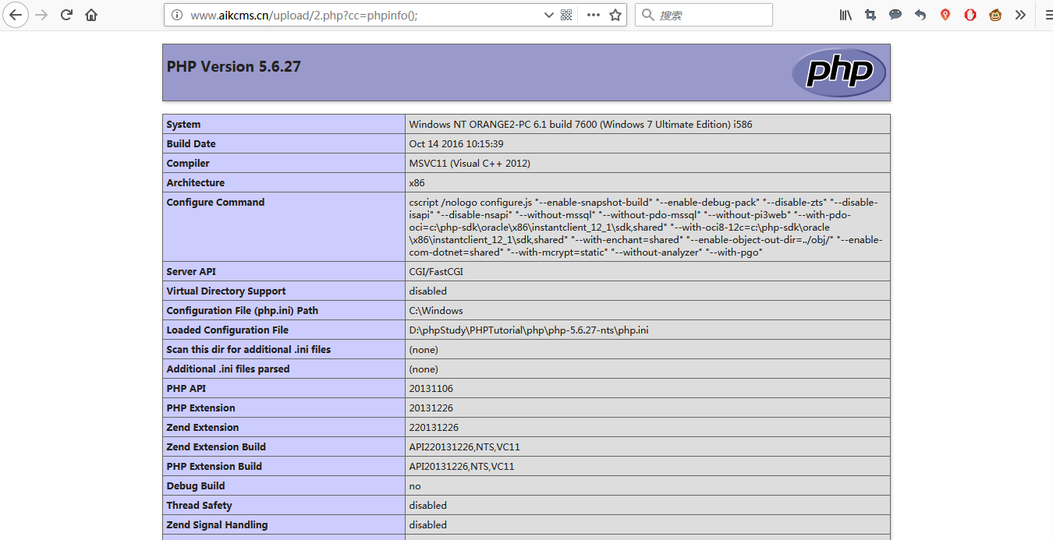Select the D:\phpStudy php.ini path value
Screen dimensions: 1053x540
click(x=529, y=330)
